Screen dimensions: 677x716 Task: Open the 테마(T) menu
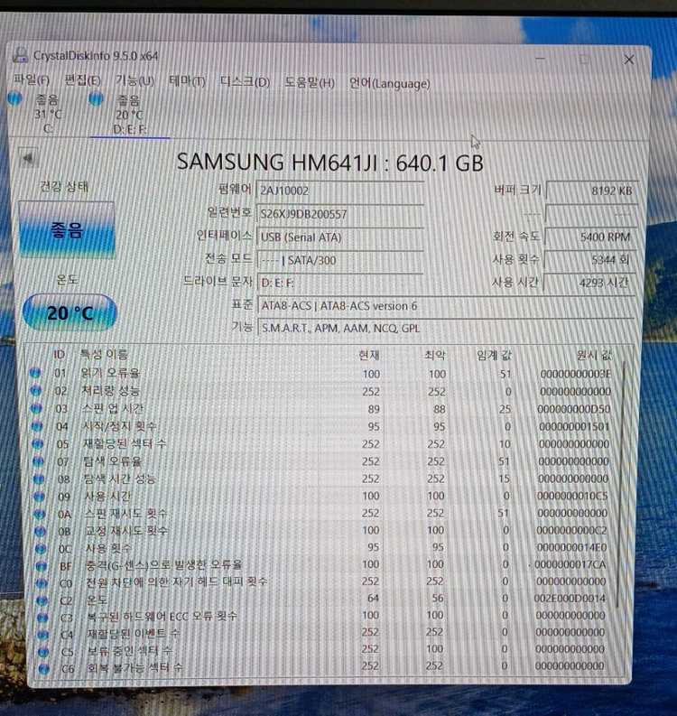coord(187,82)
